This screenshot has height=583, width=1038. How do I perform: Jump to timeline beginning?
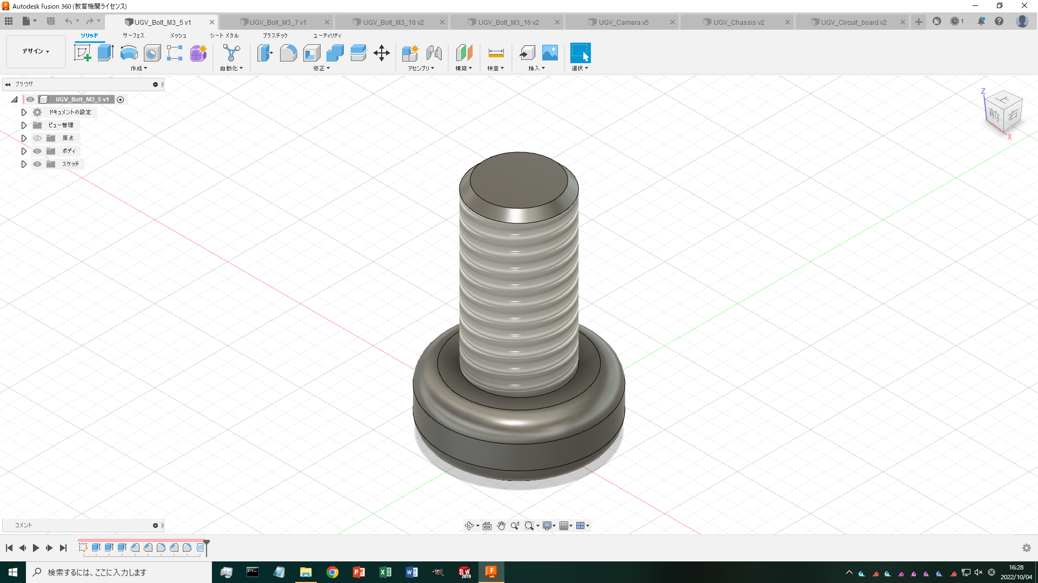click(9, 548)
